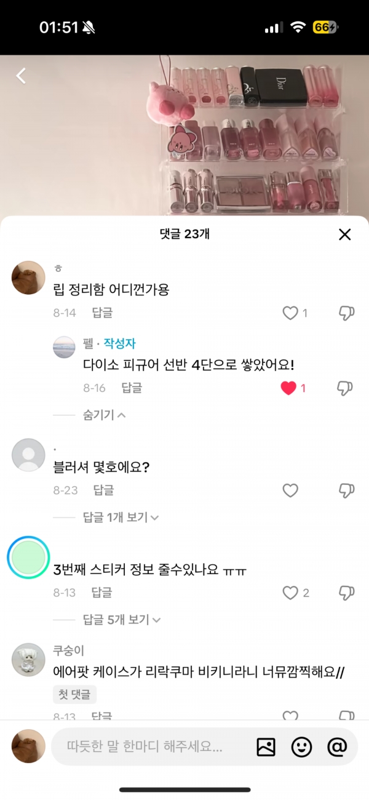Tap 답글 under 쿠숭이's comment
Viewport: 369px width, 800px height.
(x=100, y=716)
